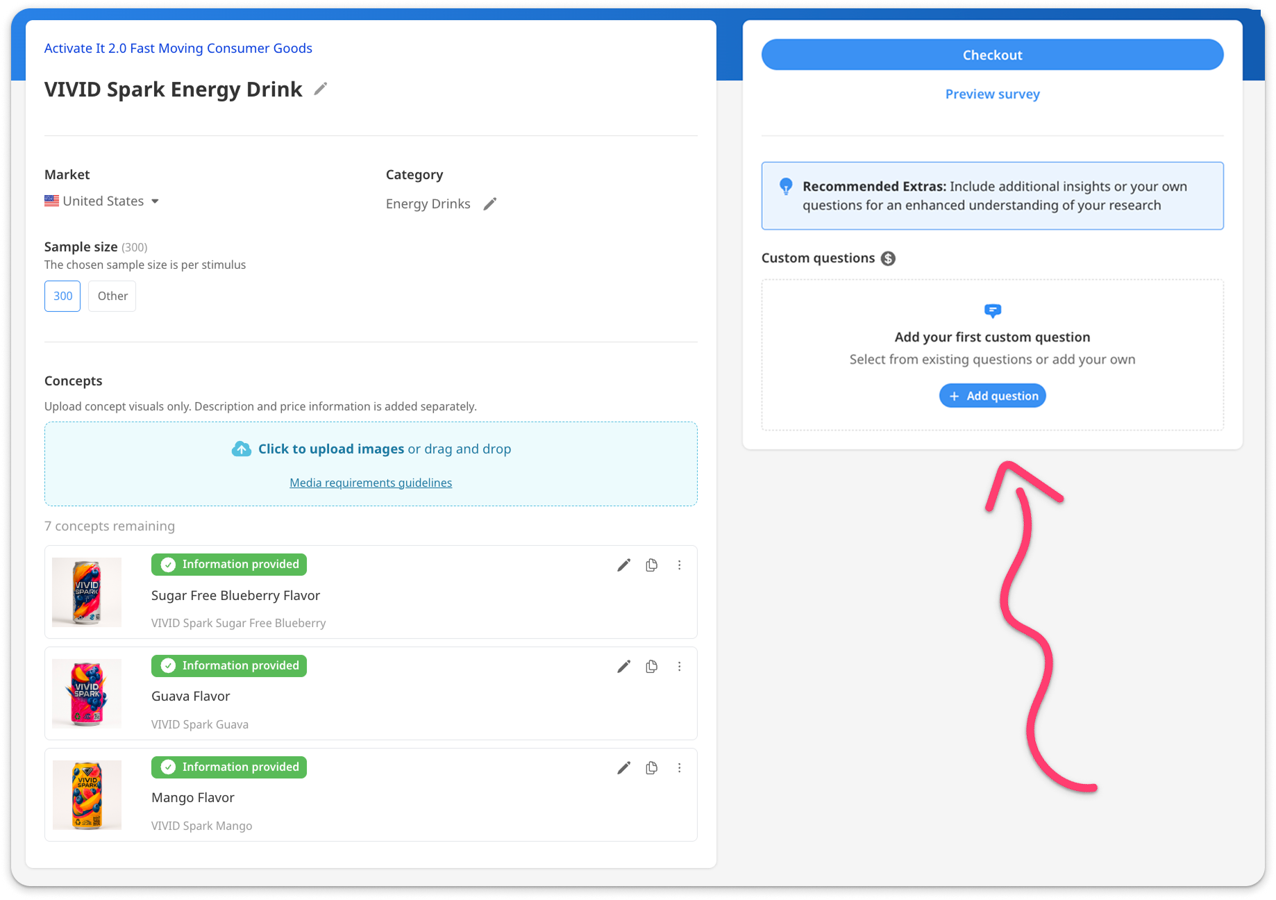Edit the Mango Flavor concept
The width and height of the screenshot is (1276, 900).
(624, 768)
